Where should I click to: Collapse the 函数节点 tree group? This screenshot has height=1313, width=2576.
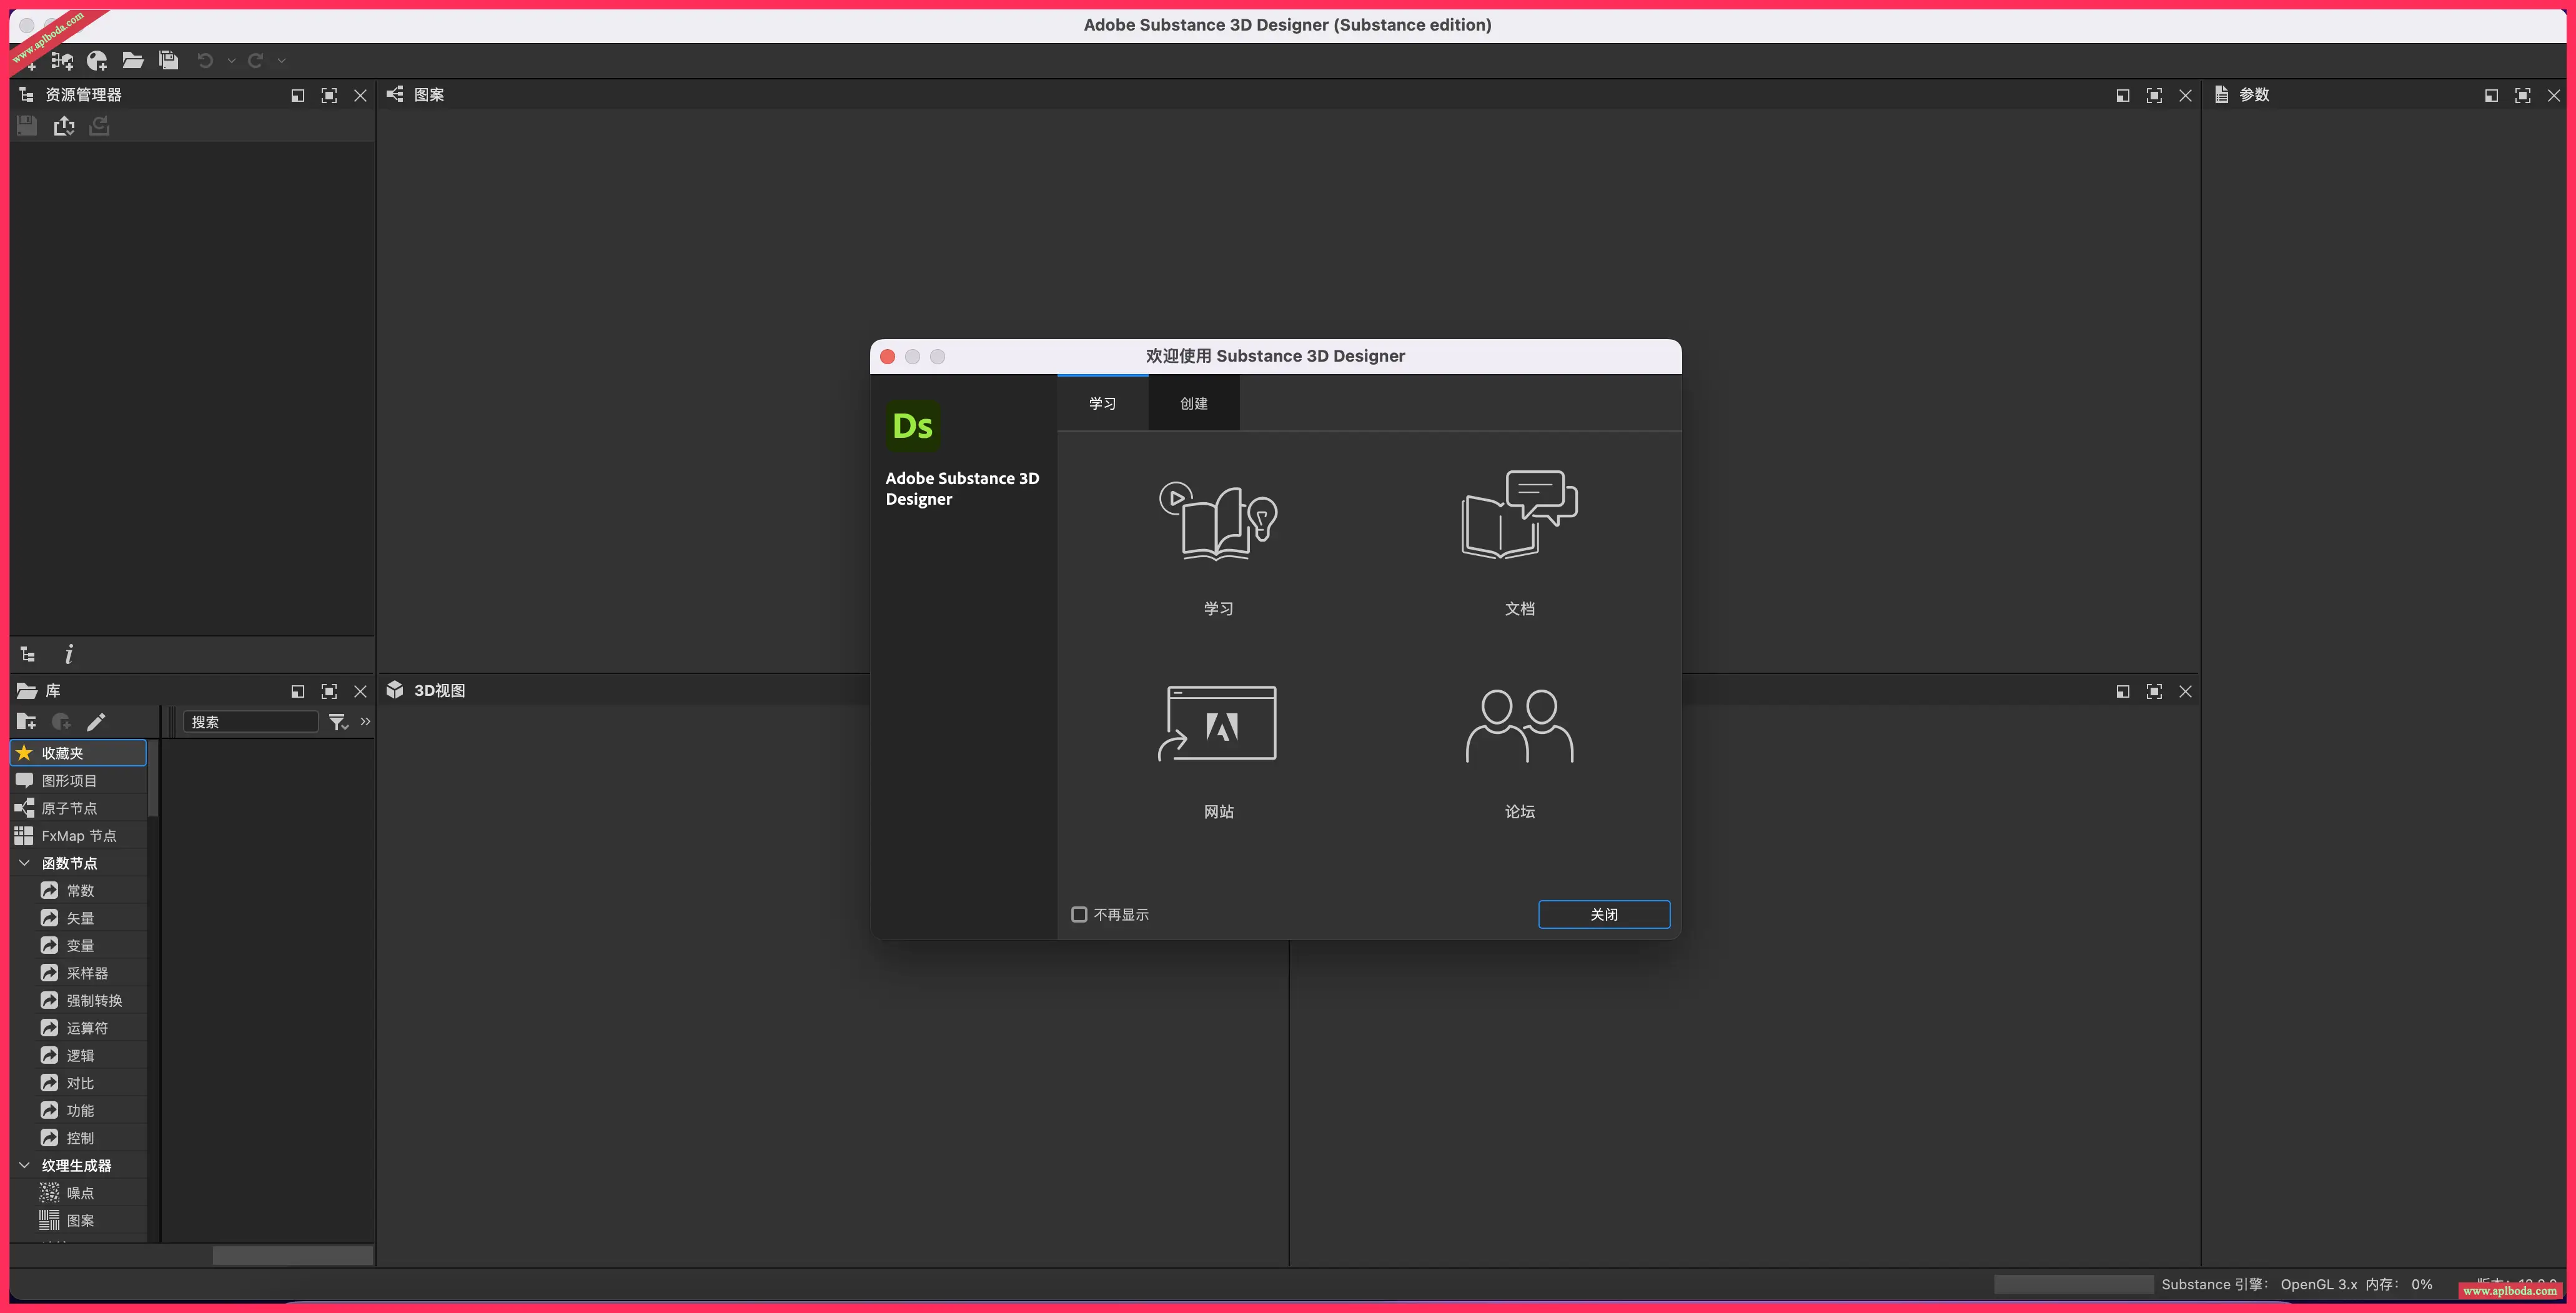pos(25,863)
